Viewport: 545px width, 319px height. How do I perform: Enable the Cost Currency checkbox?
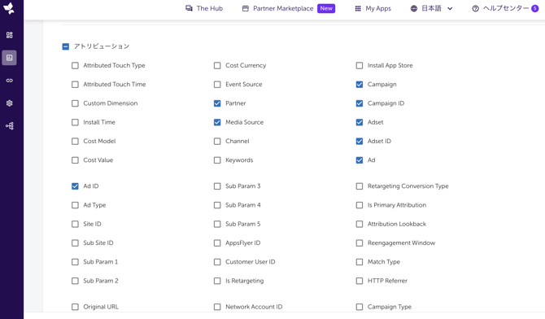[217, 65]
